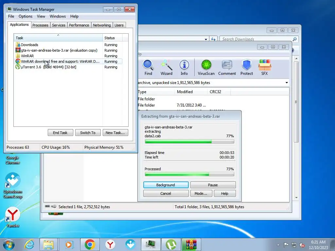The height and width of the screenshot is (251, 335).
Task: Show hidden tray icons arrow
Action: 278,245
